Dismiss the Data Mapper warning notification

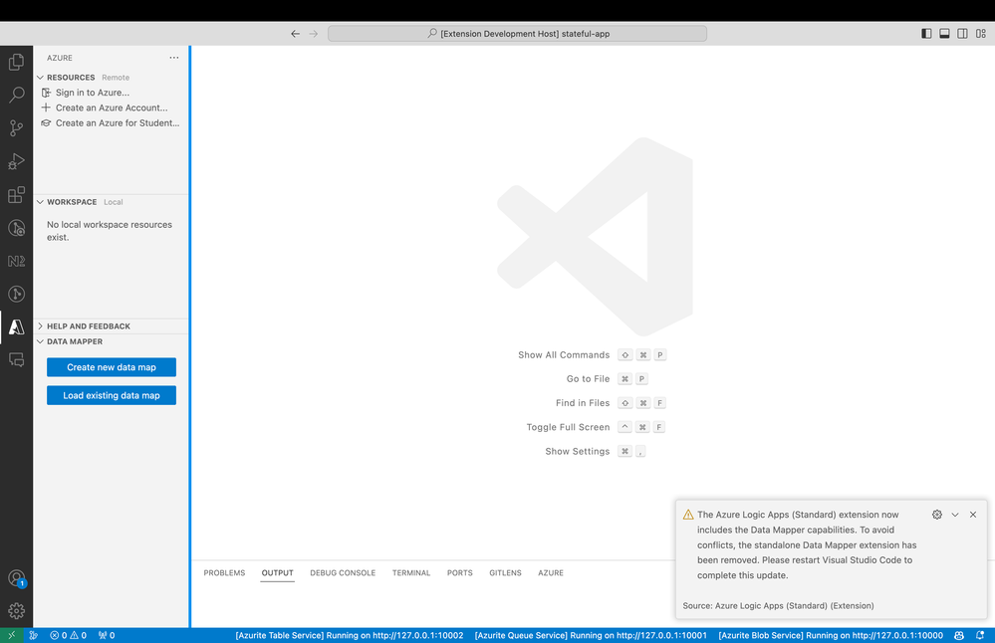973,515
